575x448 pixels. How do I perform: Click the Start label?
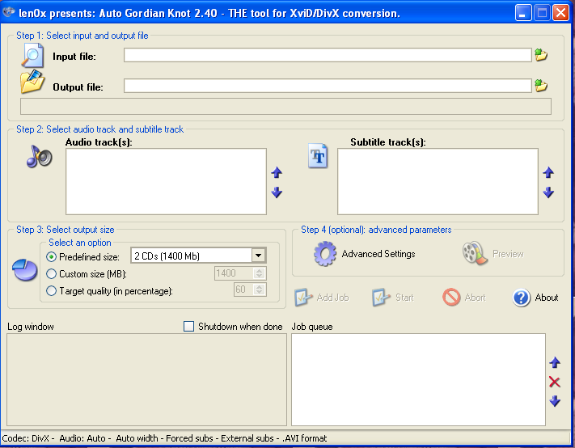pyautogui.click(x=404, y=298)
